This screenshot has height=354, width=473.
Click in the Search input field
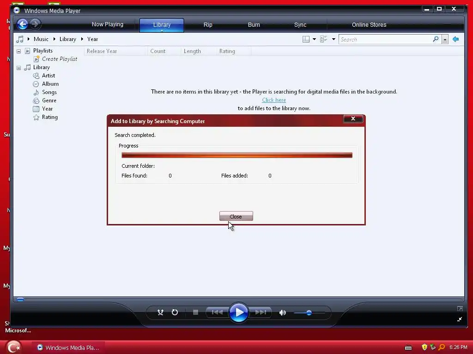[x=386, y=40]
